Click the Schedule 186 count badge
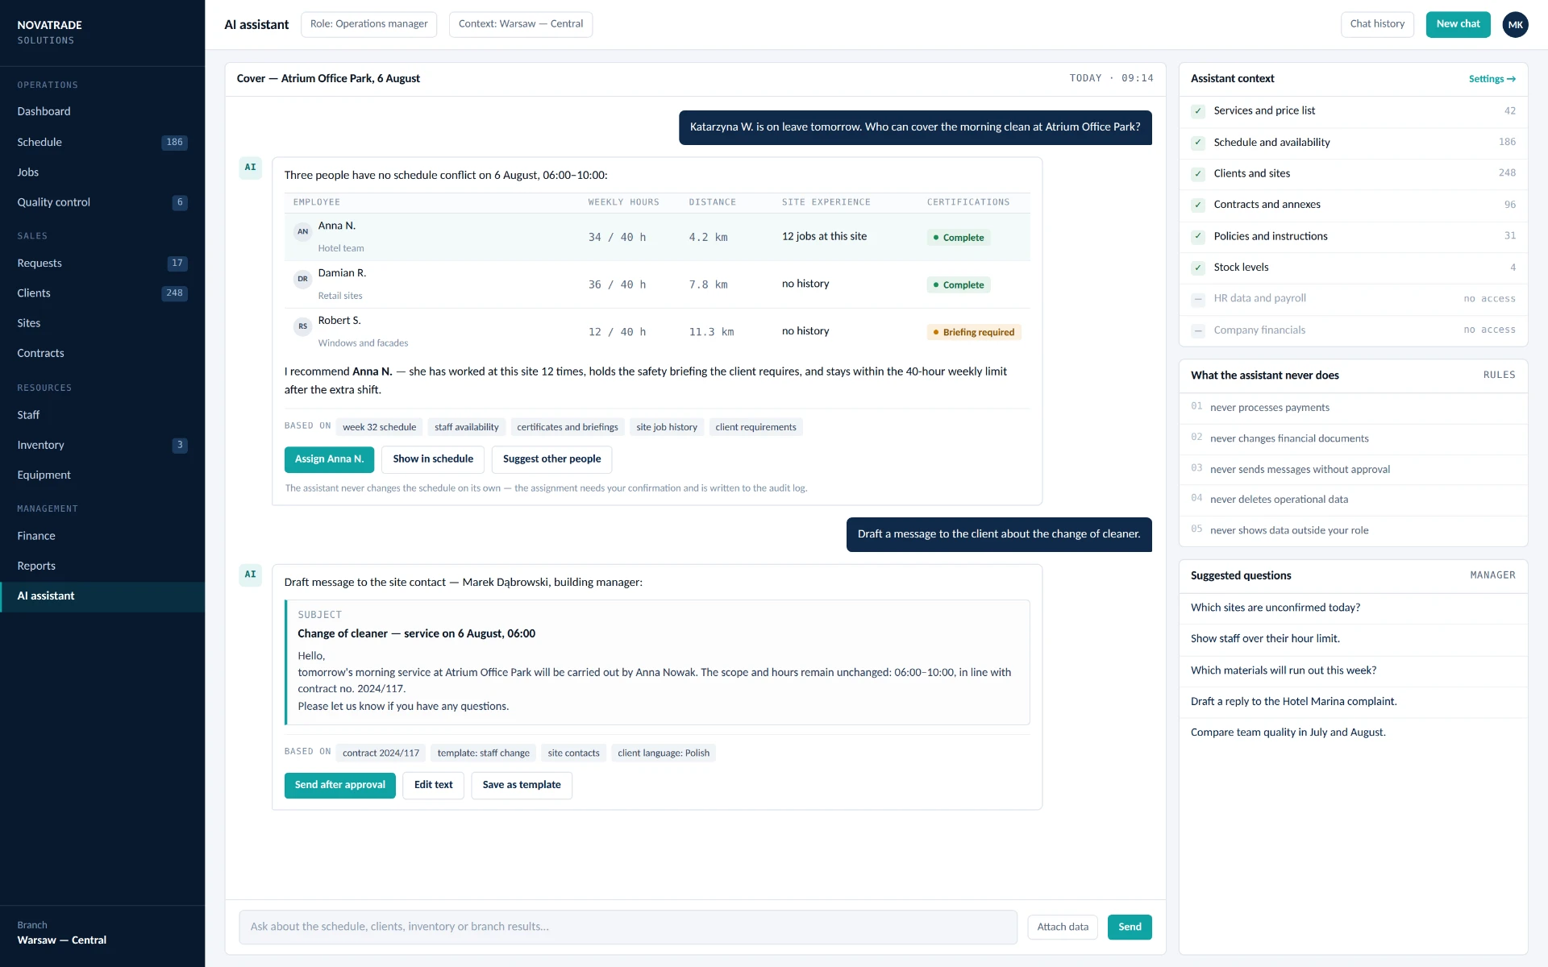 click(174, 143)
